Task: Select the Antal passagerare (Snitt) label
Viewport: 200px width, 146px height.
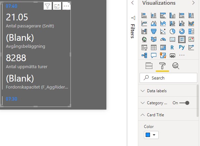Action: coord(30,26)
